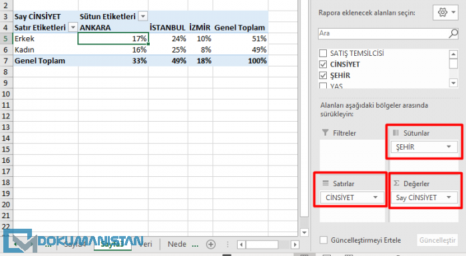Click the worksheet vertical scroll down arrow
Image resolution: width=466 pixels, height=256 pixels.
click(304, 233)
